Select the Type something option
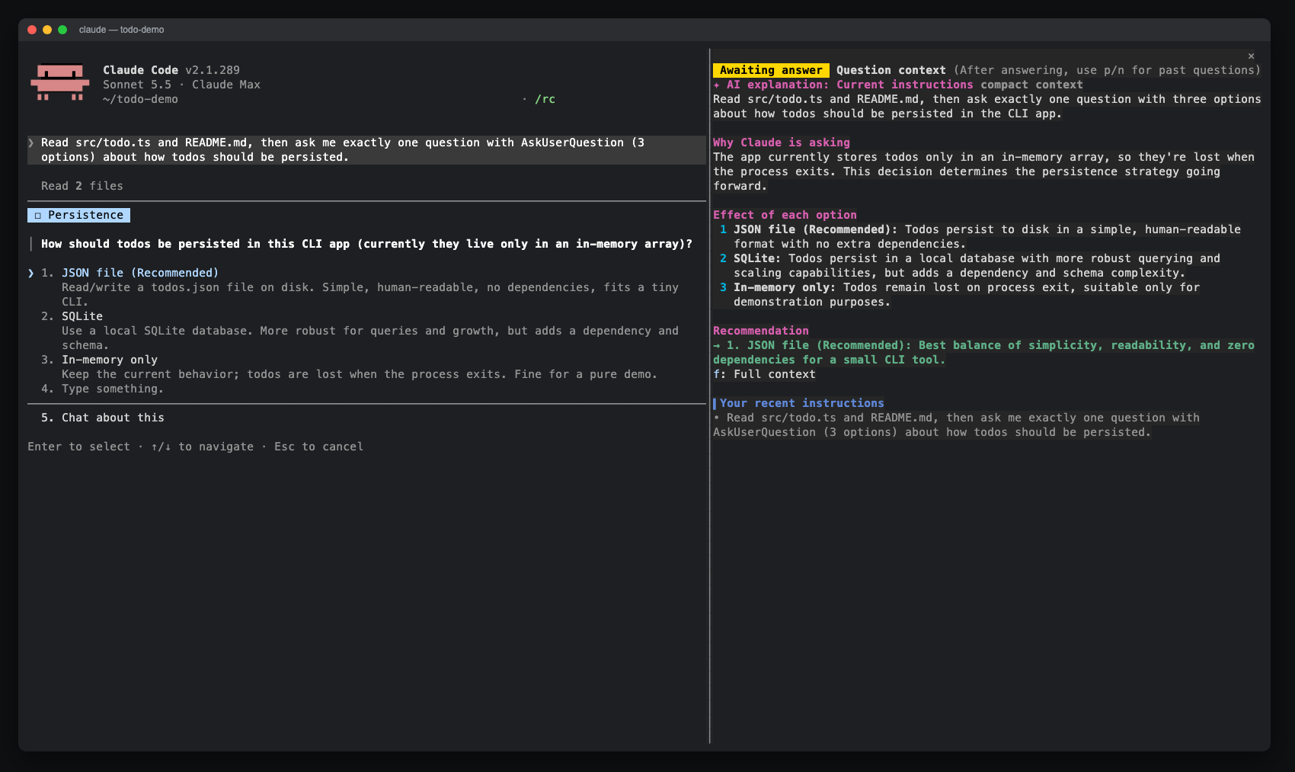Screen dimensions: 1295x772 112,389
